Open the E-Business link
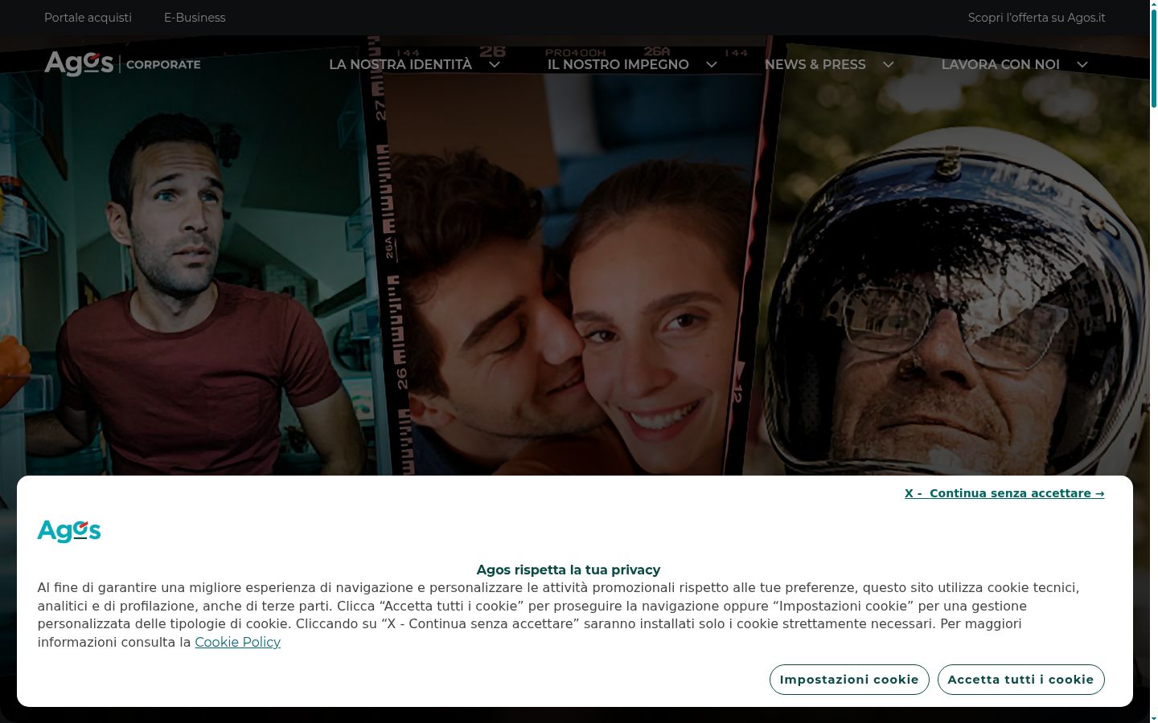 point(195,18)
